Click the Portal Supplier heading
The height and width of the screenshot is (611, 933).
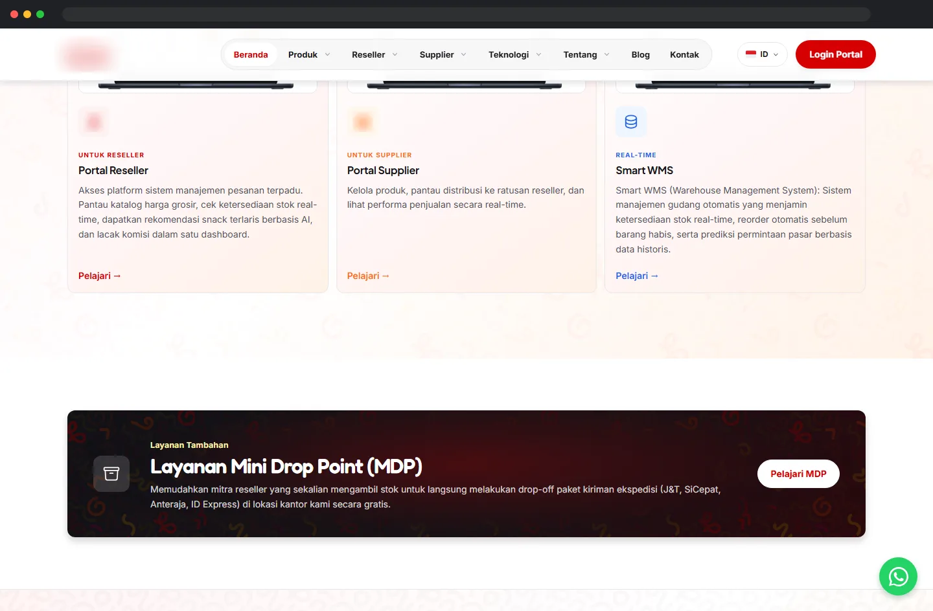[383, 170]
